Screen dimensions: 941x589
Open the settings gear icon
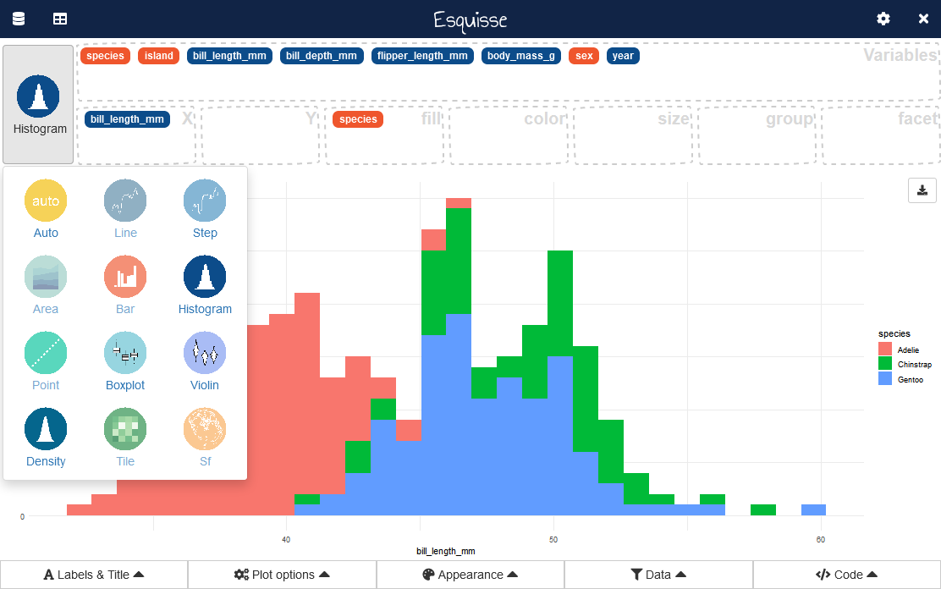[x=883, y=19]
